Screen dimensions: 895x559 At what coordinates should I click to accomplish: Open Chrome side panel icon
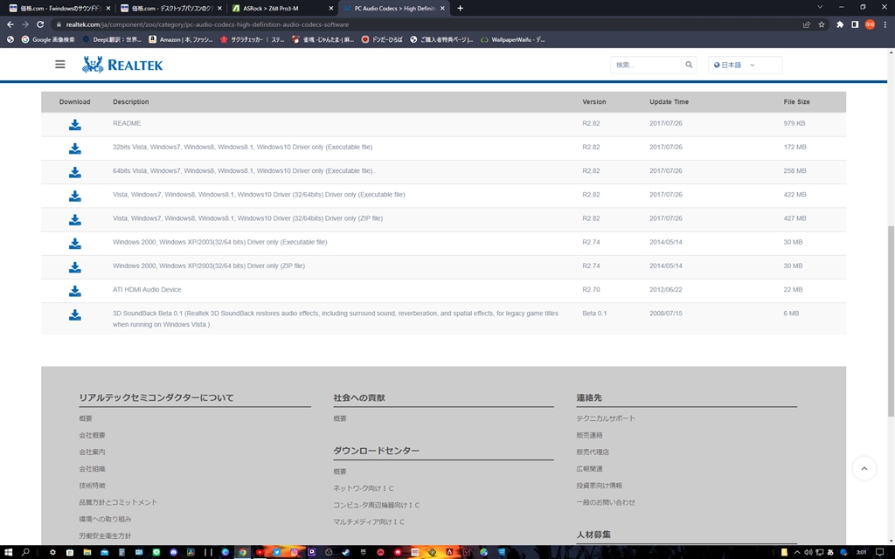[855, 24]
